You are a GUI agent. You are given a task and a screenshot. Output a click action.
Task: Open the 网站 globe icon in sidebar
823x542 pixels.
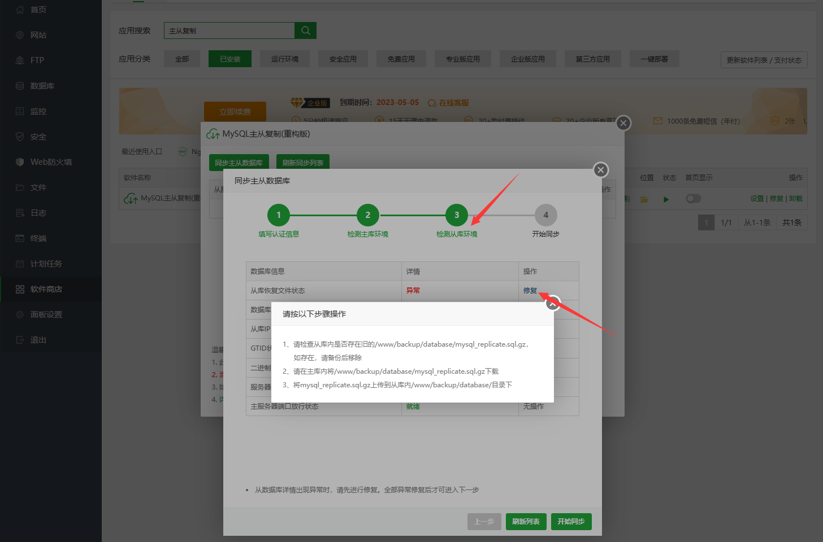tap(20, 35)
